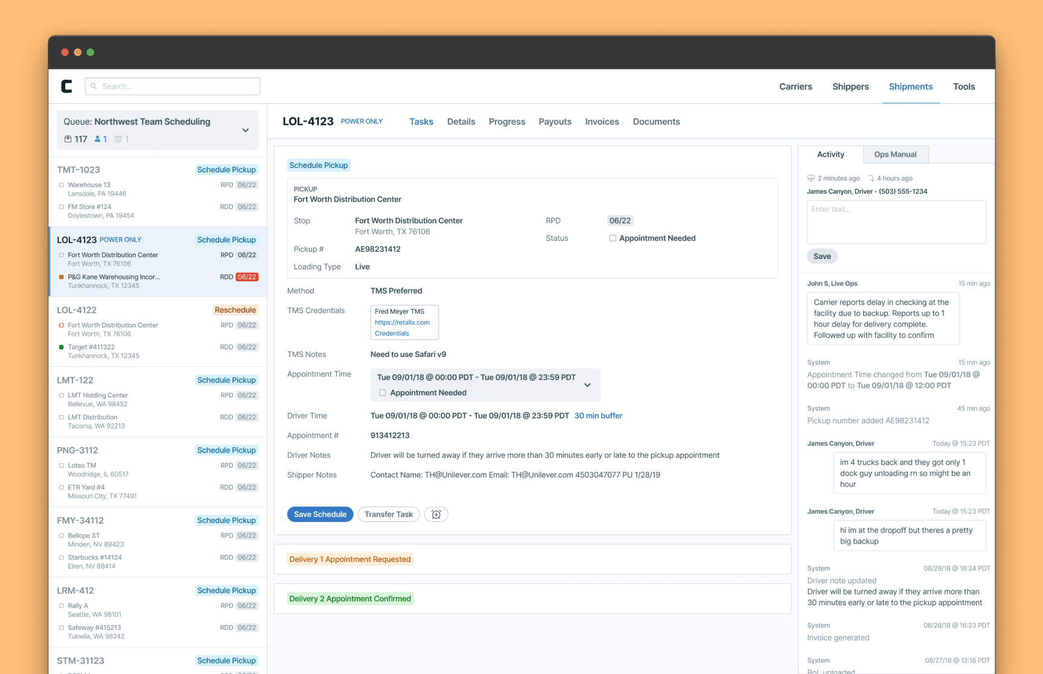The height and width of the screenshot is (674, 1043).
Task: Expand the Northwest Team Scheduling queue dropdown
Action: click(x=246, y=130)
